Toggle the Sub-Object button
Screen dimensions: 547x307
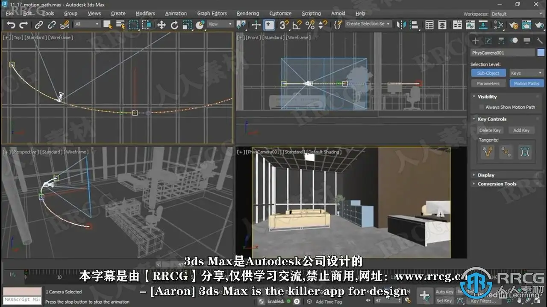[x=488, y=73]
